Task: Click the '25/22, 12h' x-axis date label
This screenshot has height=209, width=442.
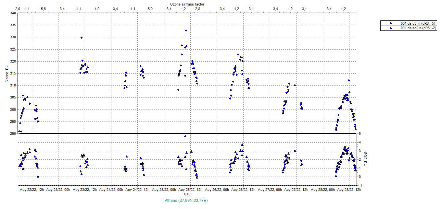Action: pyautogui.click(x=191, y=190)
